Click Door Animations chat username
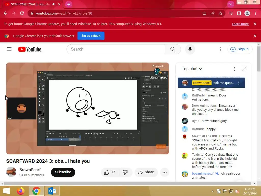The width and height of the screenshot is (261, 196). click(x=204, y=105)
